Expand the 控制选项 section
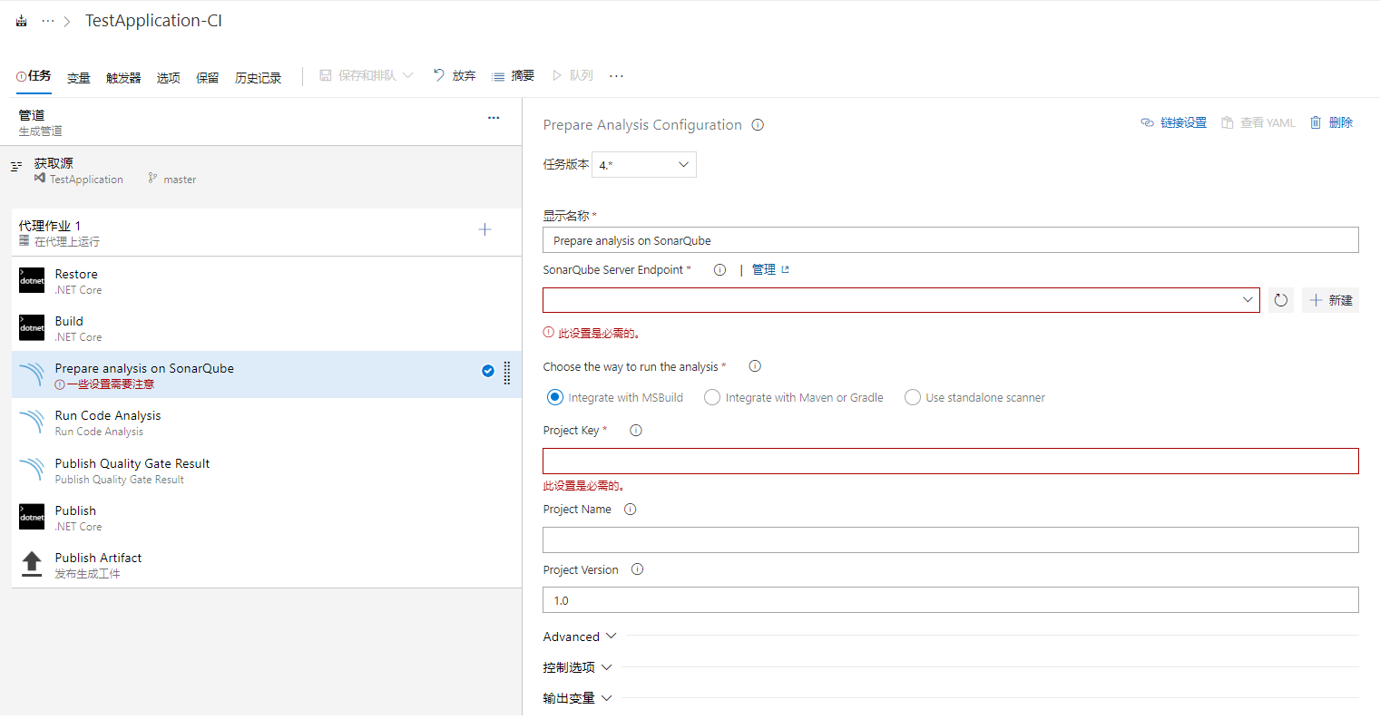The width and height of the screenshot is (1380, 719). point(578,667)
